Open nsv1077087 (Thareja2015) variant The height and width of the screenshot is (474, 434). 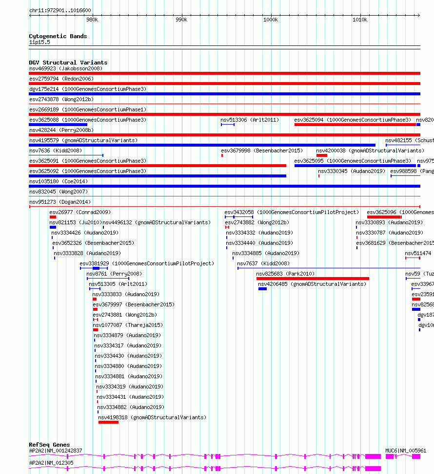(x=128, y=325)
